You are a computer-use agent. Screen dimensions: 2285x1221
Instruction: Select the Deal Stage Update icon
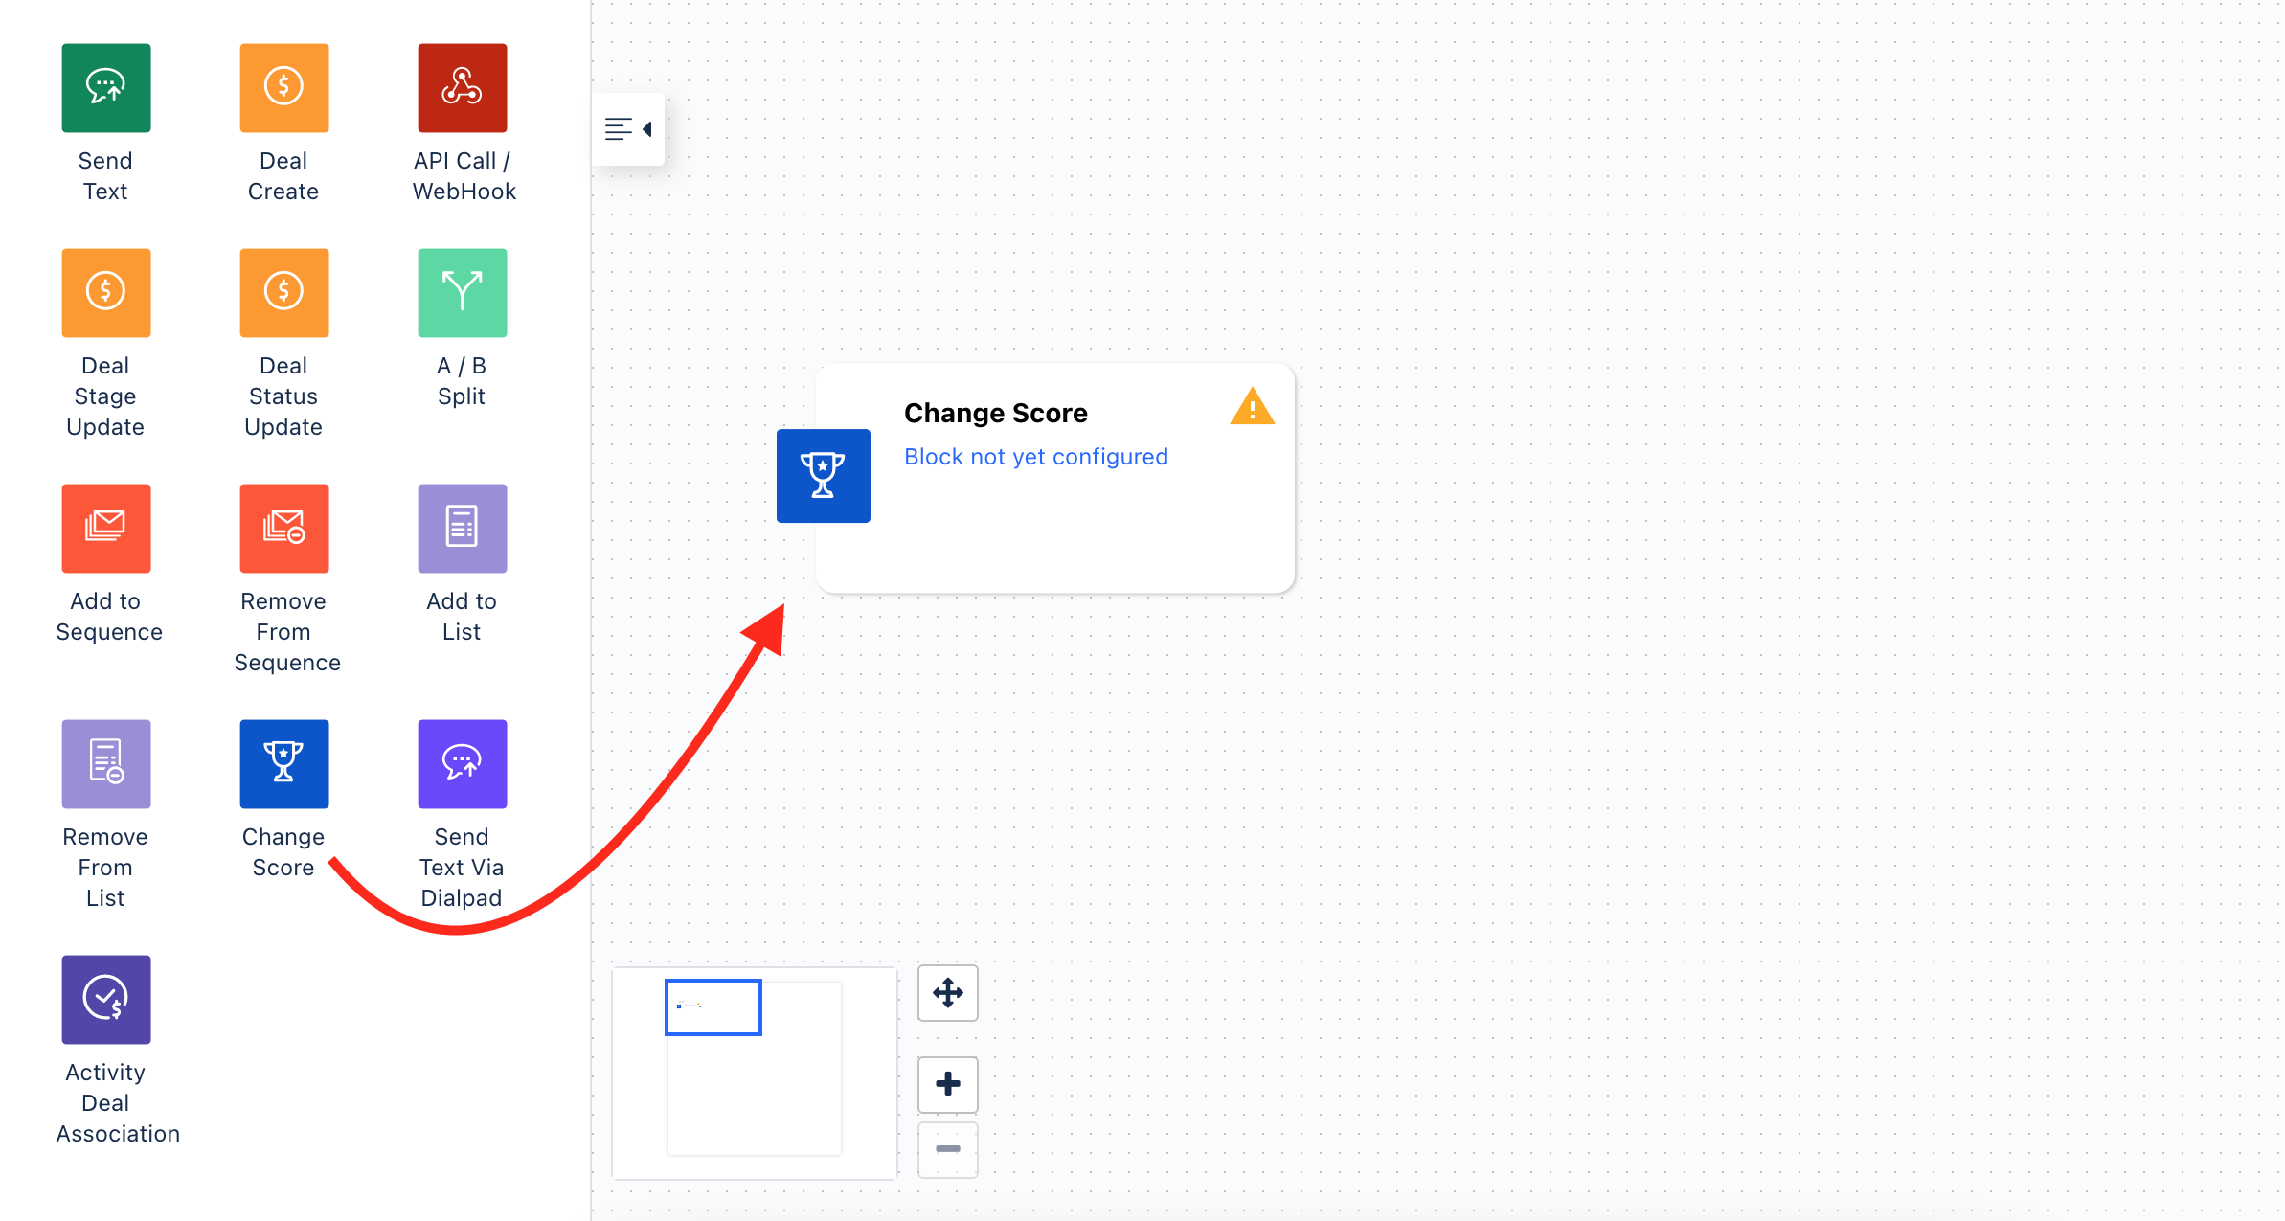[106, 293]
